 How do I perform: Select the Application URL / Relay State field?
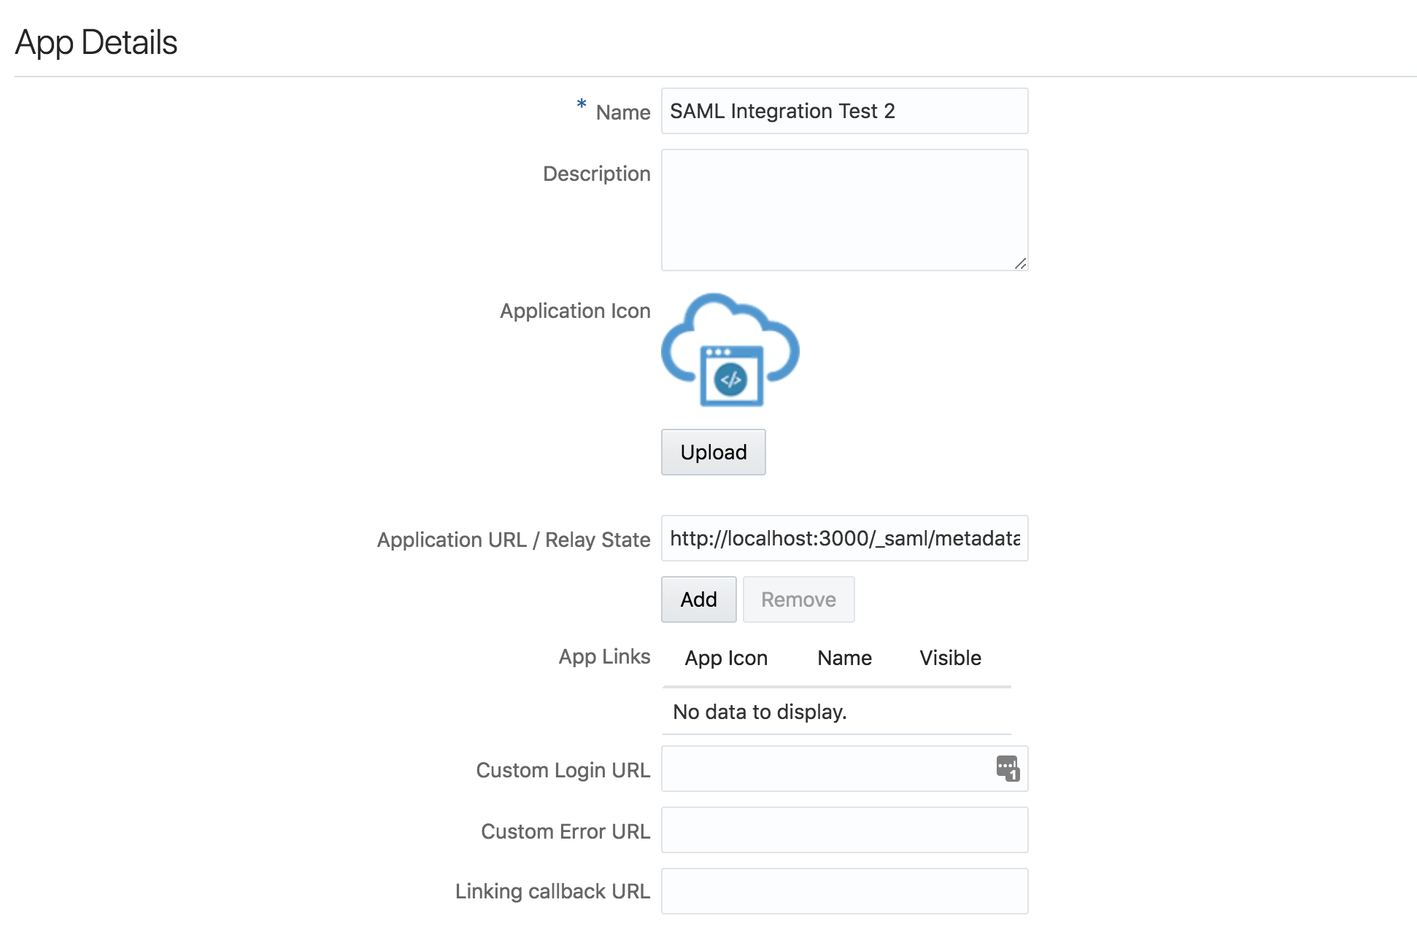844,538
